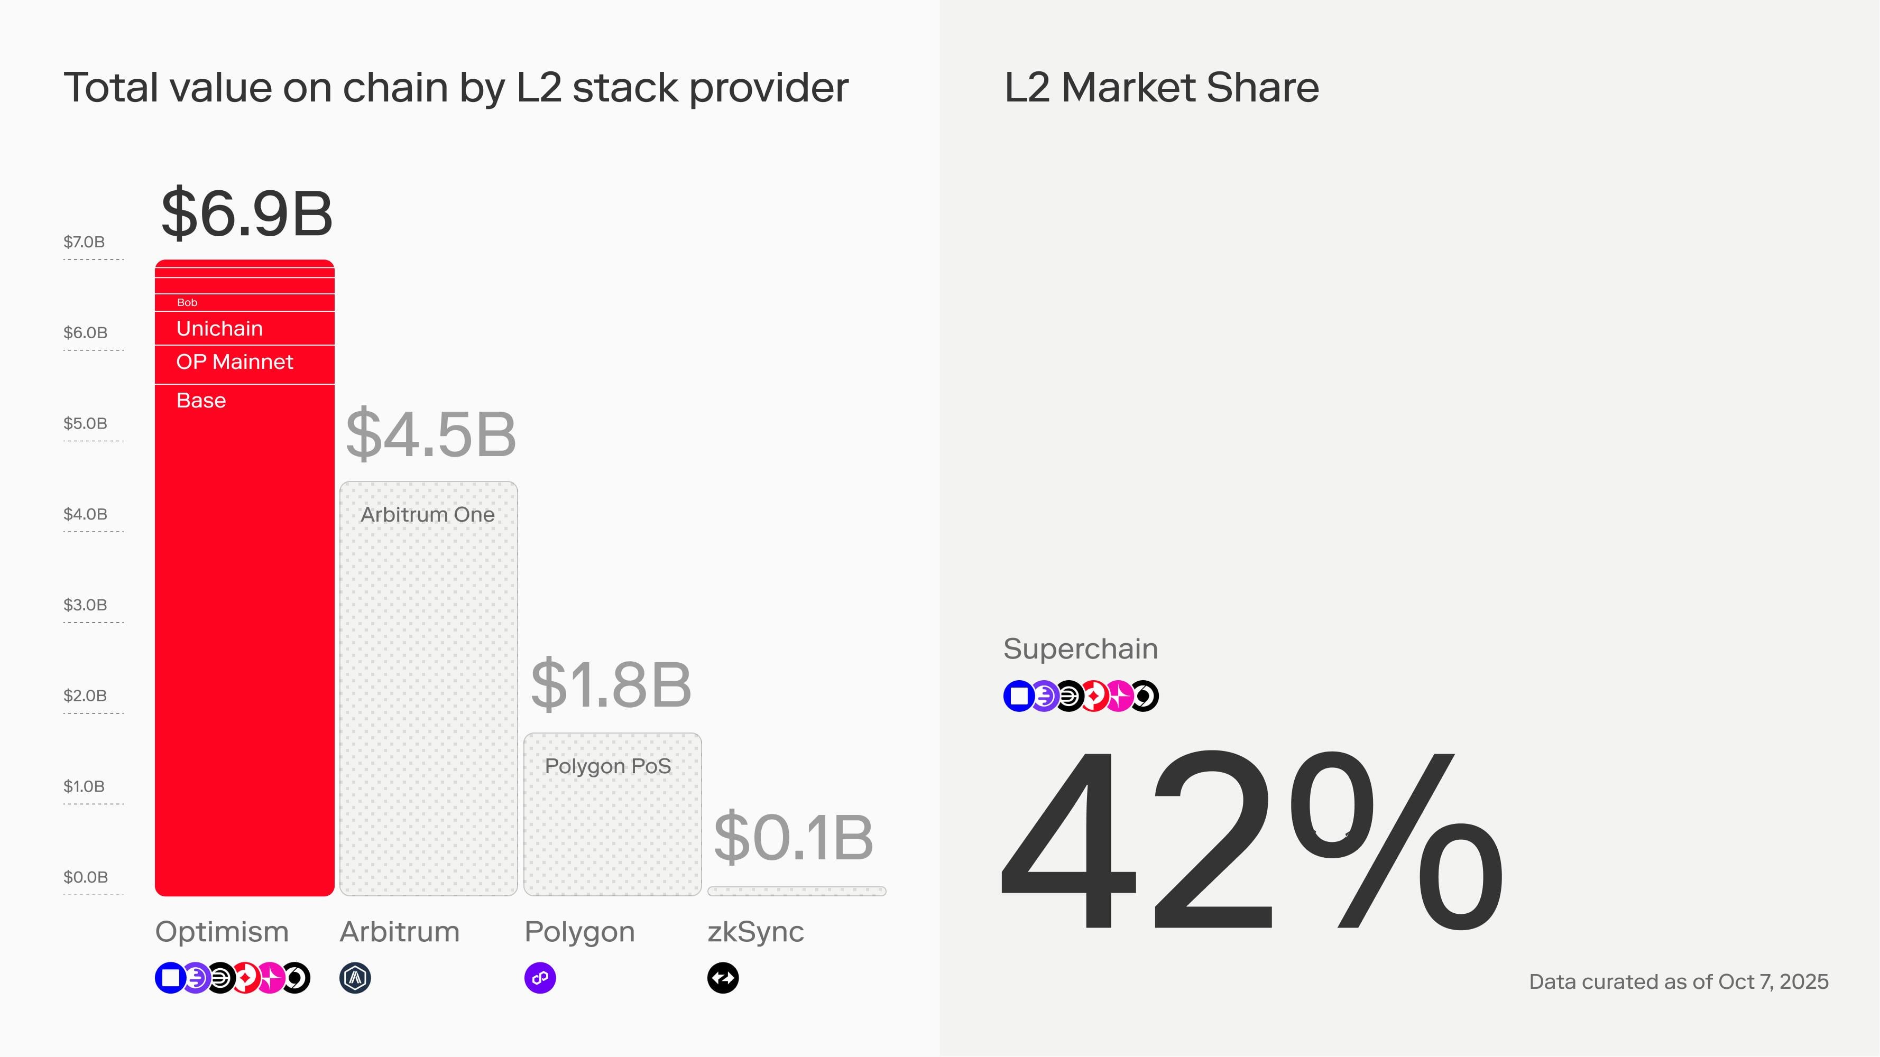Click the blue Base logo under Optimism
Viewport: 1880px width, 1057px height.
point(169,978)
